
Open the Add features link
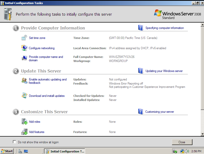(36, 132)
